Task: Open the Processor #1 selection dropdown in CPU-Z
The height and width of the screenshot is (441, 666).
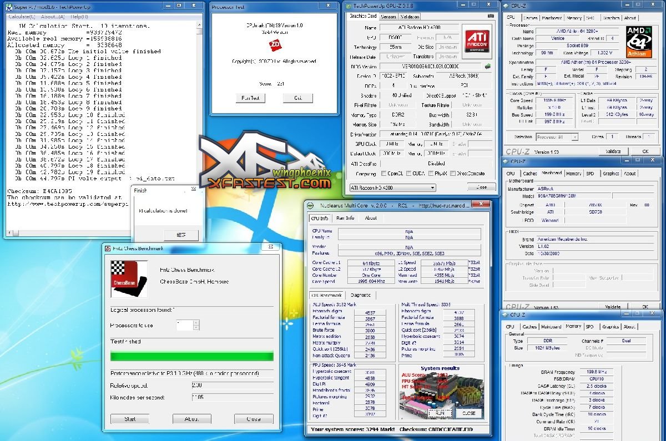Action: click(557, 137)
